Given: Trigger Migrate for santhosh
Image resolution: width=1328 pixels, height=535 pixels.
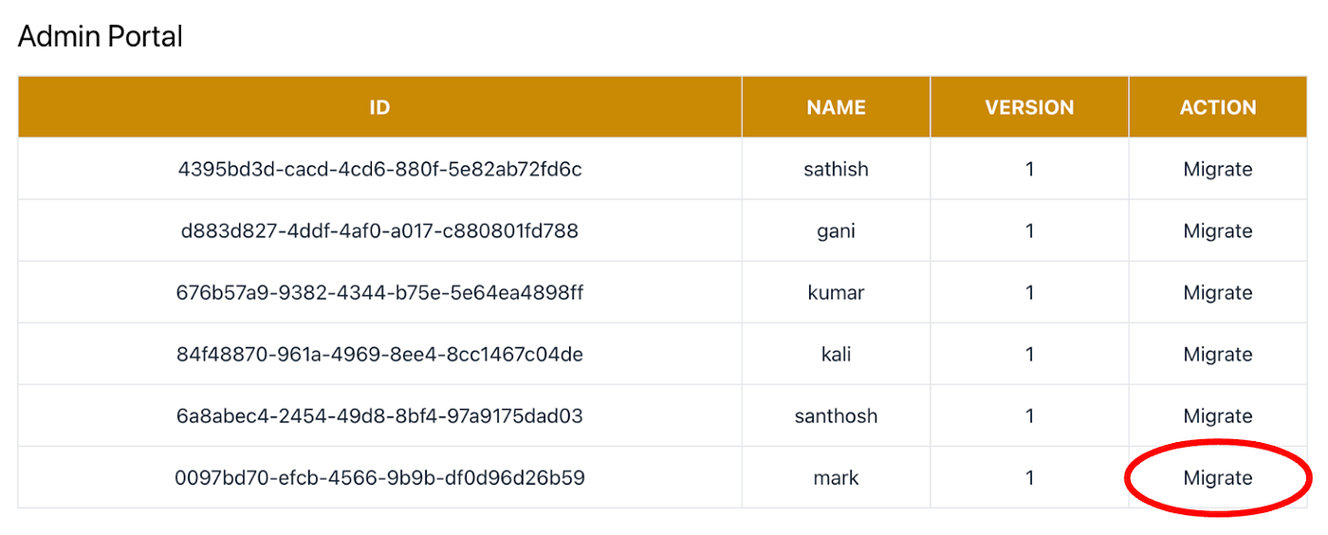Looking at the screenshot, I should [x=1218, y=416].
